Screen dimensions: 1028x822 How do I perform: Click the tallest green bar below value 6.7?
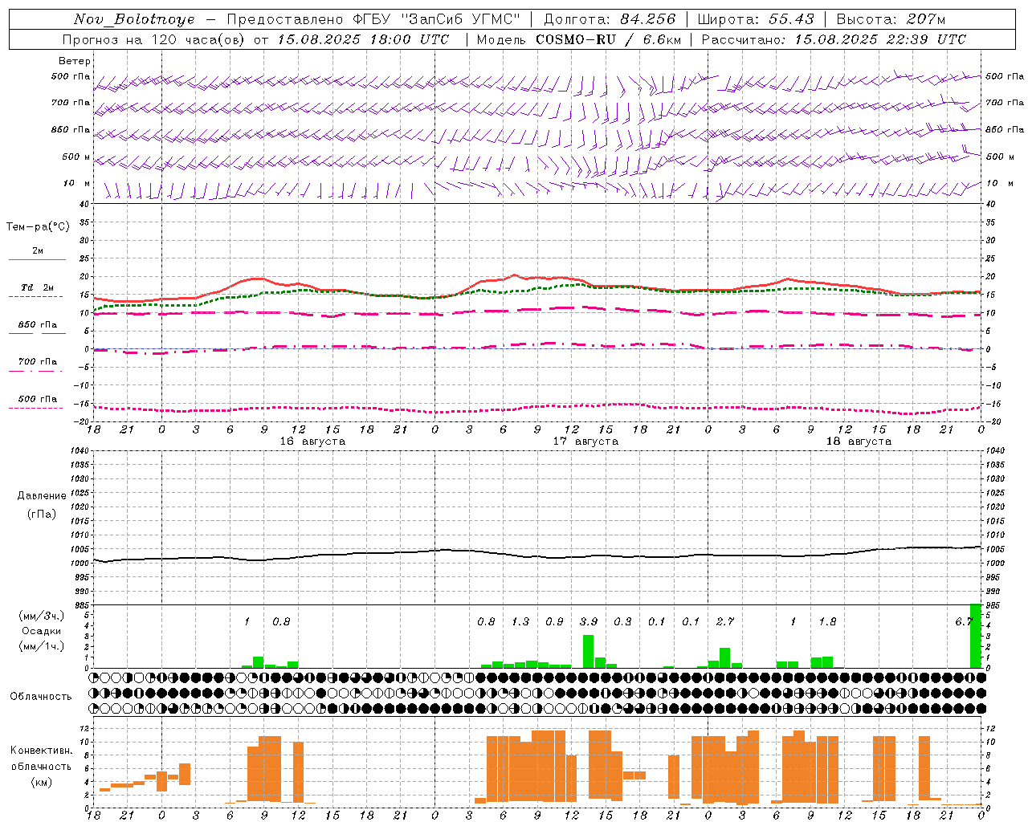[976, 636]
